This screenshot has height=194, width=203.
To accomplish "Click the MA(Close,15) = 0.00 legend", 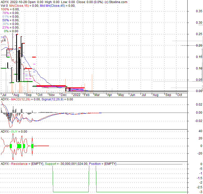I will pos(24,6).
